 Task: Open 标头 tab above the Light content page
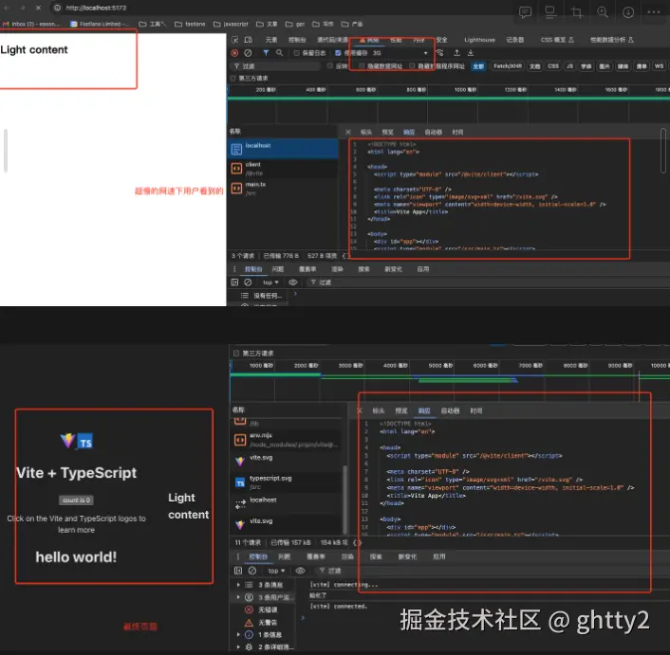[x=366, y=132]
